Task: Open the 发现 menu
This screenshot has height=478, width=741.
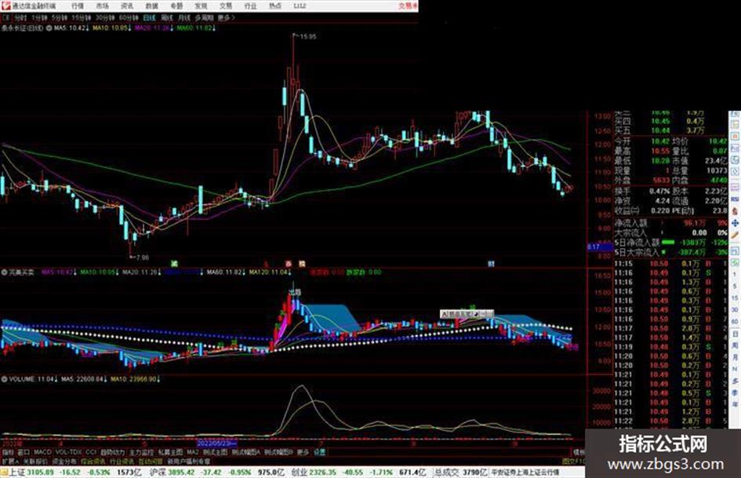Action: 201,5
